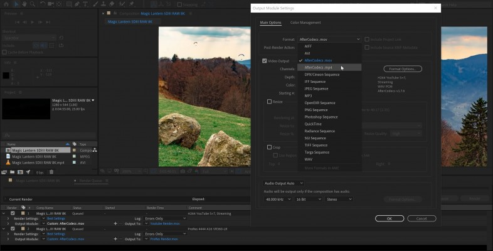Enable the Resize checkbox

[x=270, y=101]
